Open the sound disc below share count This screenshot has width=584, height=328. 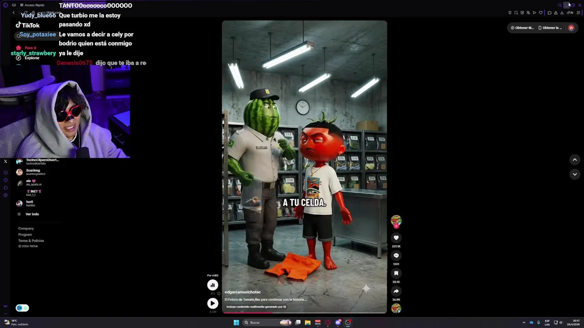396,308
